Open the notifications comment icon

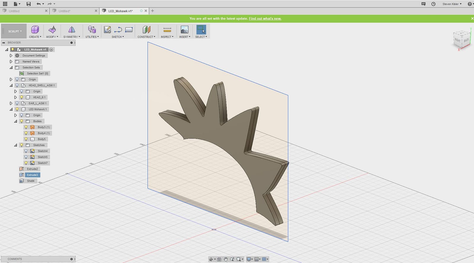[x=423, y=4]
